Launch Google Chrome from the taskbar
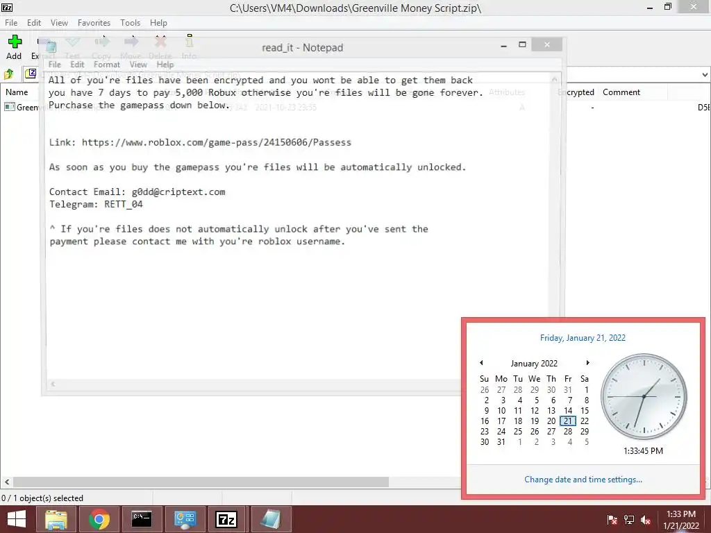 click(99, 519)
